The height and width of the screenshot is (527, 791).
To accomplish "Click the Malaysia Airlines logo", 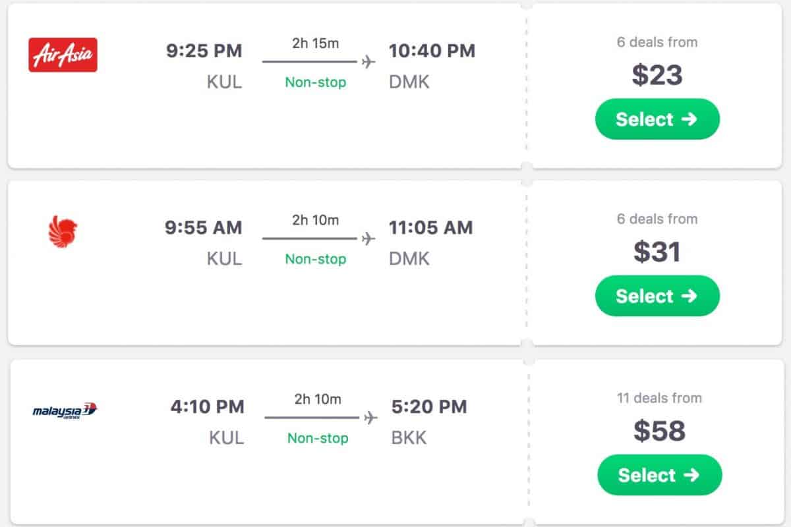I will click(x=65, y=411).
